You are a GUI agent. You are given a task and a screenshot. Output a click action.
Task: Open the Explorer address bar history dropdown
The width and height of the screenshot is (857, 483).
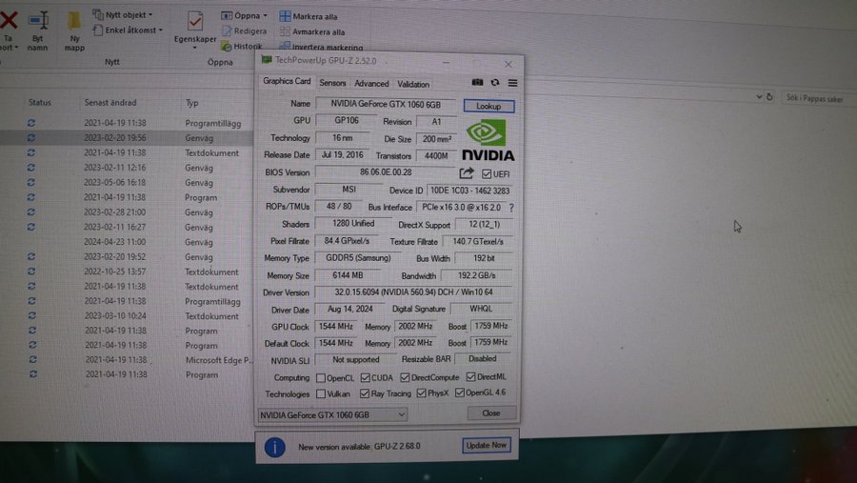pyautogui.click(x=759, y=97)
